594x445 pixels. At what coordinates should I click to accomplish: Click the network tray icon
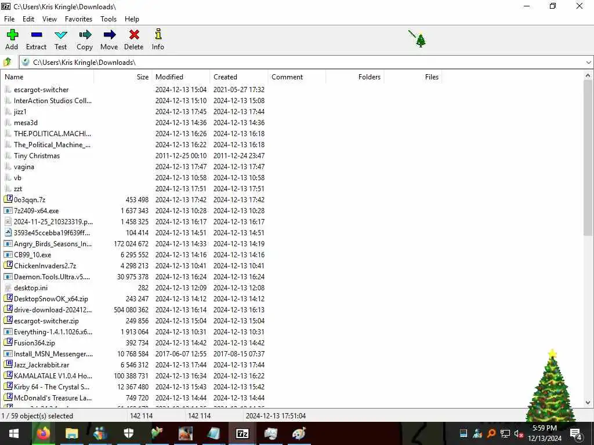[505, 433]
